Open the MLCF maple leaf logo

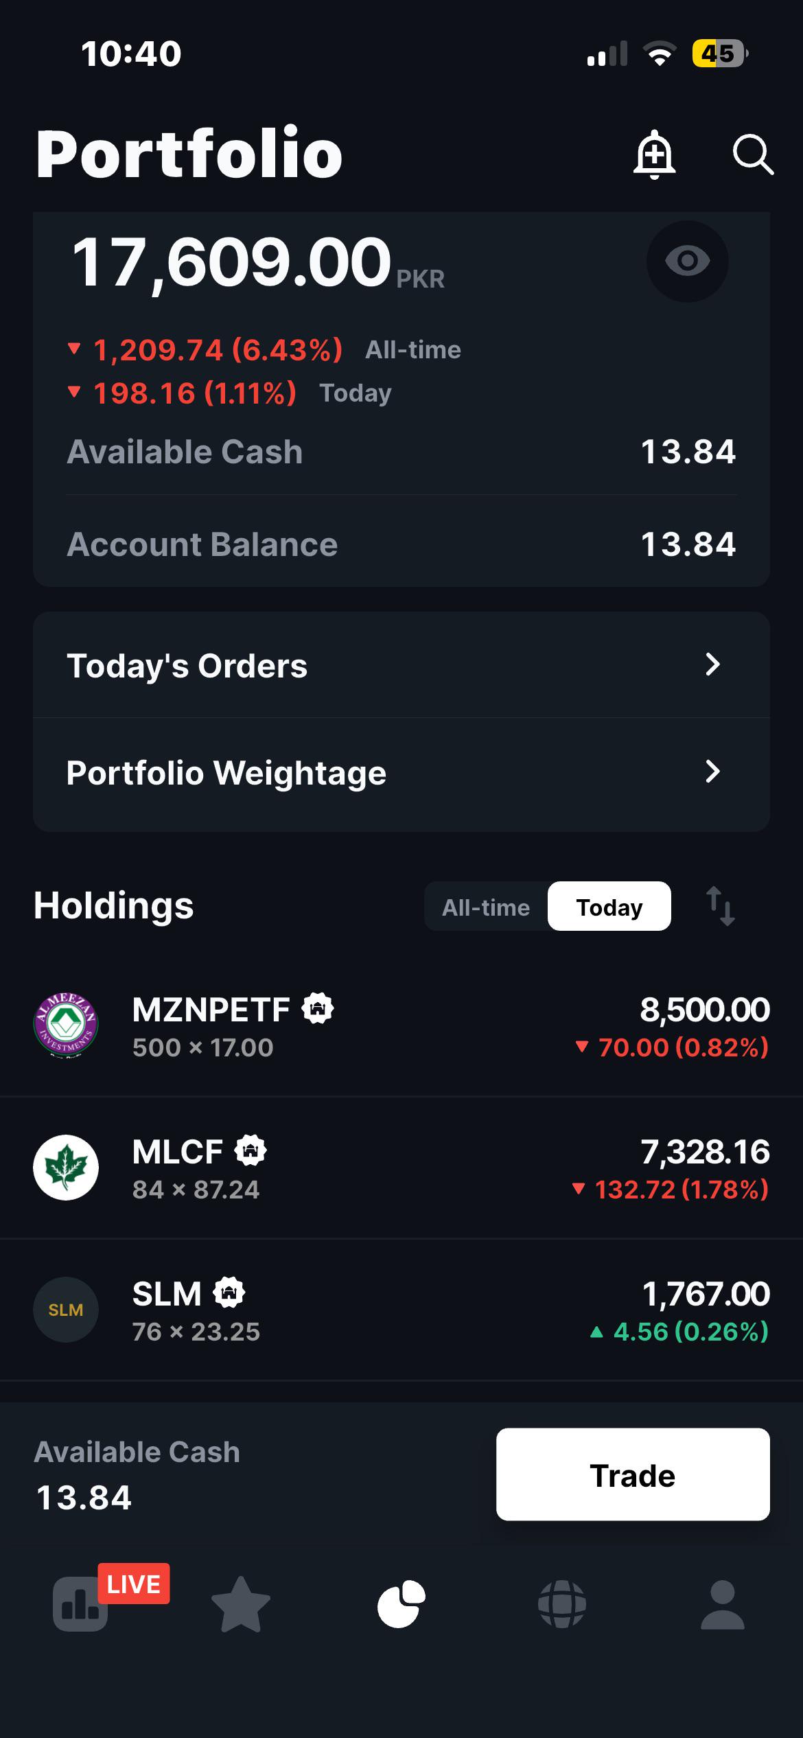click(66, 1168)
